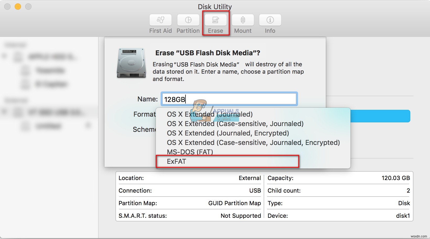Mount the selected volume using the Mount icon
430x239 pixels.
pos(242,23)
